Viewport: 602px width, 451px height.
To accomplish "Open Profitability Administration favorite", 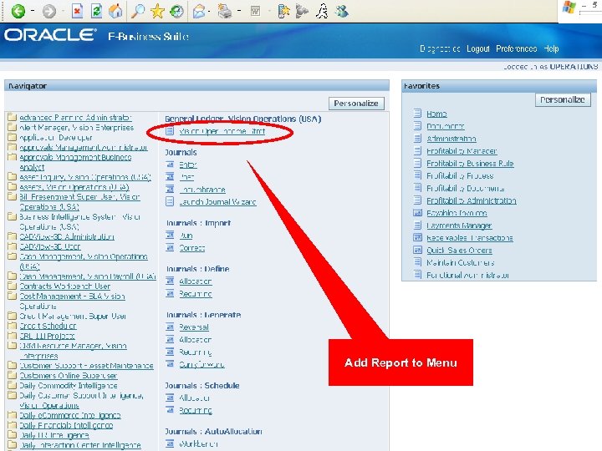I will (471, 200).
